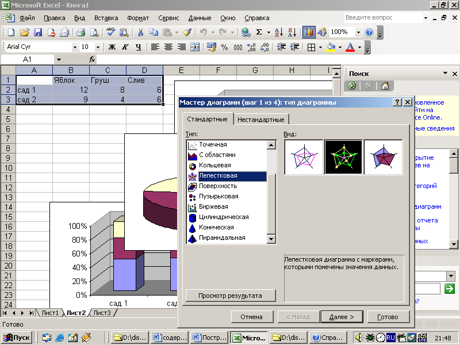
Task: Sort descending with the Z-A icon
Action: click(292, 32)
